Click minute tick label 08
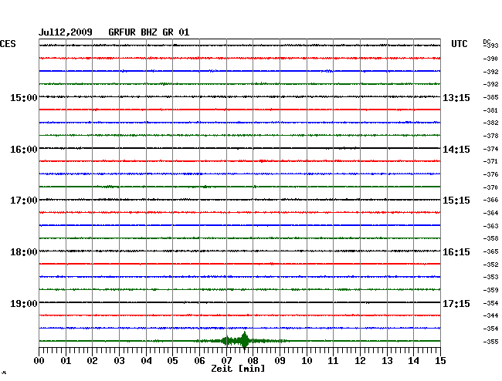 253,360
